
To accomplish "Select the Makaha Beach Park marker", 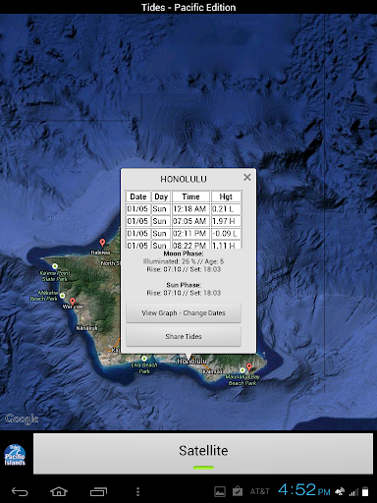I will point(62,296).
